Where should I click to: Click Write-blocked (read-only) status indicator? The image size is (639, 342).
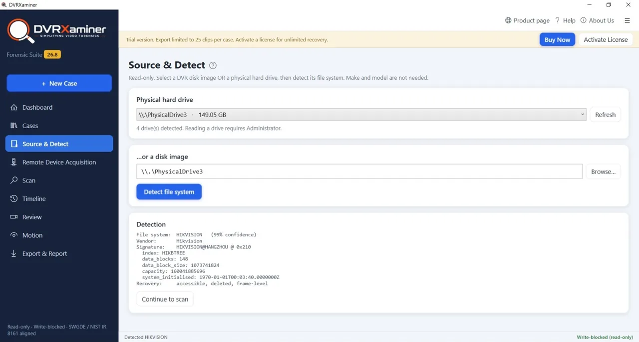pos(605,337)
